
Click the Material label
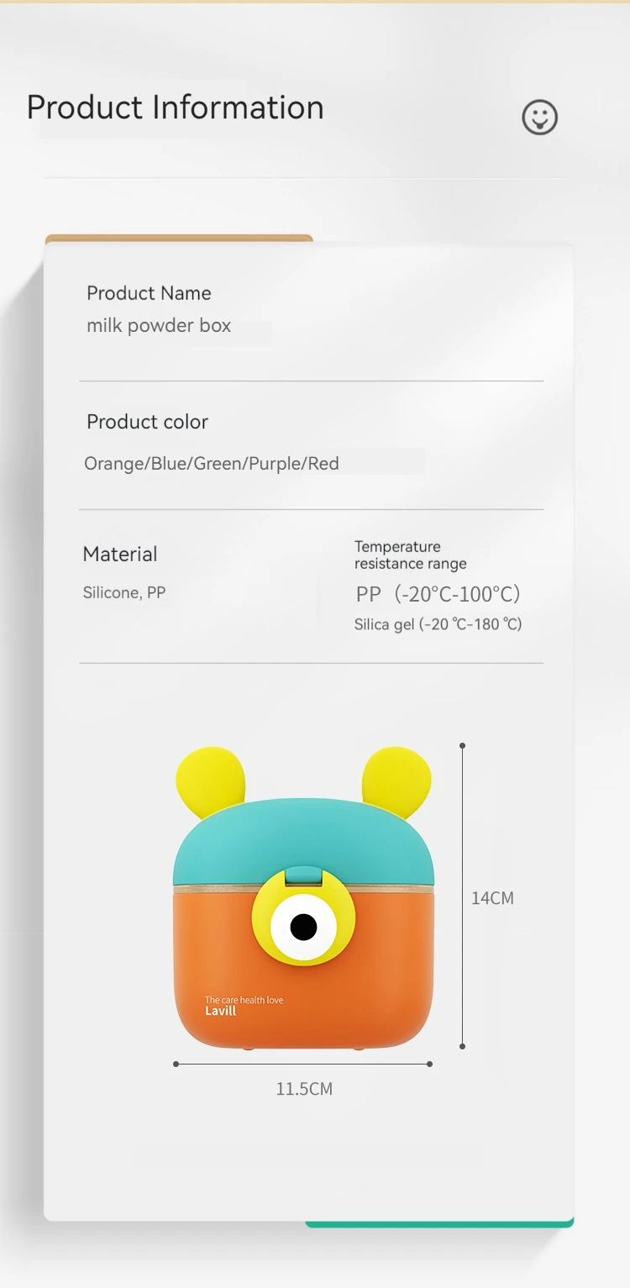pyautogui.click(x=120, y=554)
